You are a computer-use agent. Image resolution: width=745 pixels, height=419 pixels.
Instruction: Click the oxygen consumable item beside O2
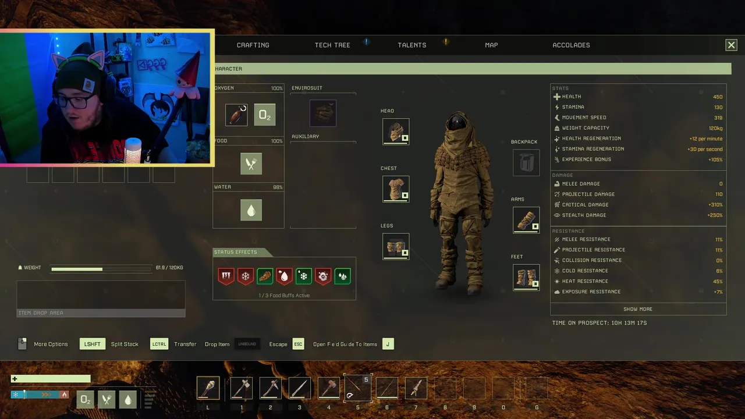236,115
